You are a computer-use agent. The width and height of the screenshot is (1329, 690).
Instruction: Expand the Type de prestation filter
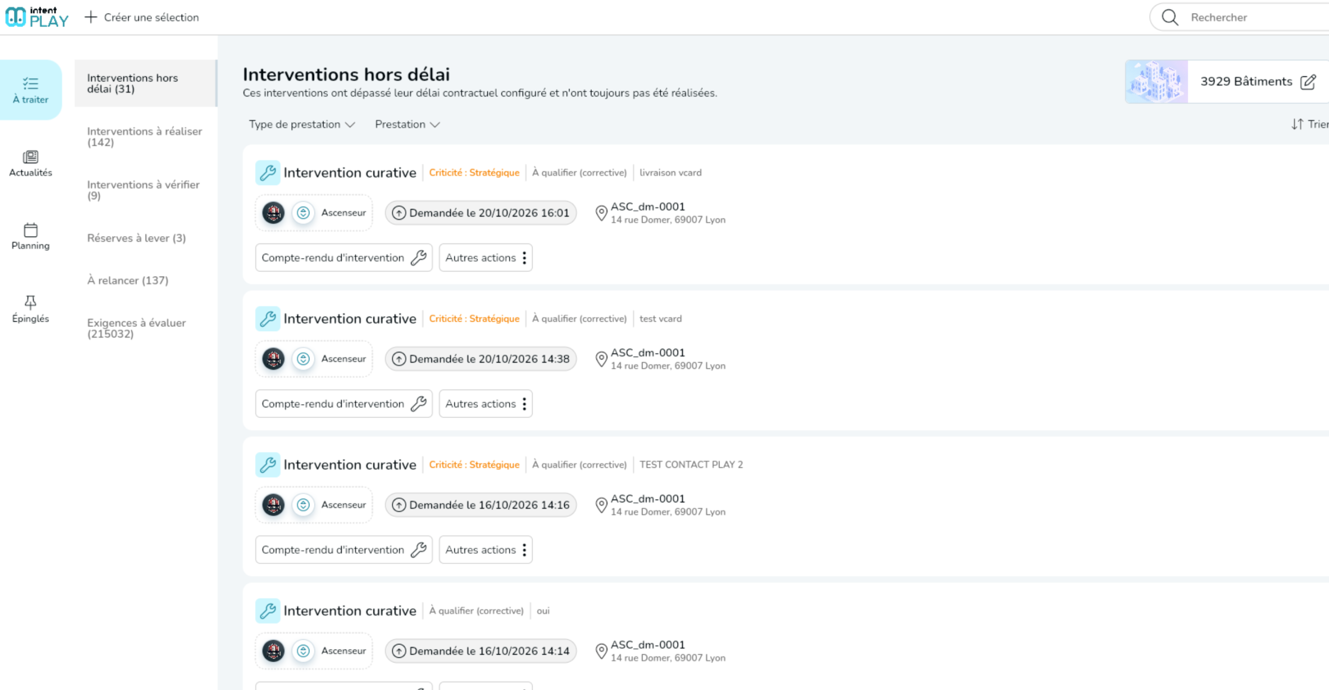302,125
